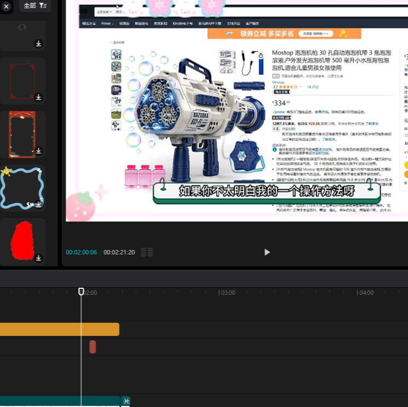408x407 pixels.
Task: Click the first product thumbnail in preview
Action: 116,54
